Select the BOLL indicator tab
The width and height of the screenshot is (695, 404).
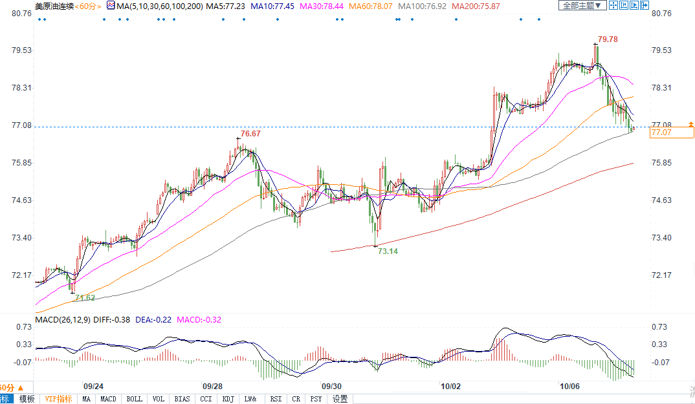pyautogui.click(x=134, y=399)
